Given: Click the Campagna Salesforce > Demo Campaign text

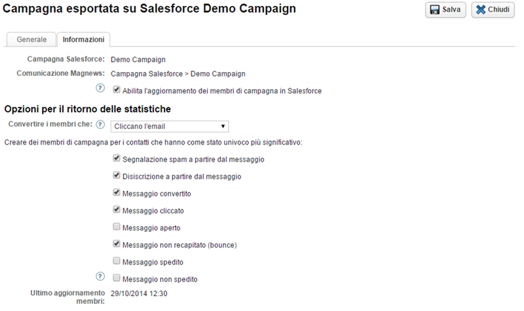Looking at the screenshot, I should [x=178, y=73].
